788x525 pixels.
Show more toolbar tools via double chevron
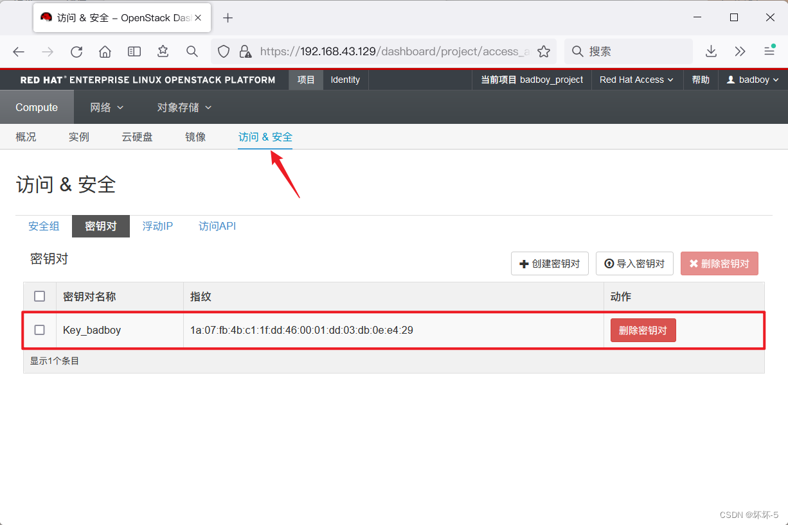[x=740, y=51]
